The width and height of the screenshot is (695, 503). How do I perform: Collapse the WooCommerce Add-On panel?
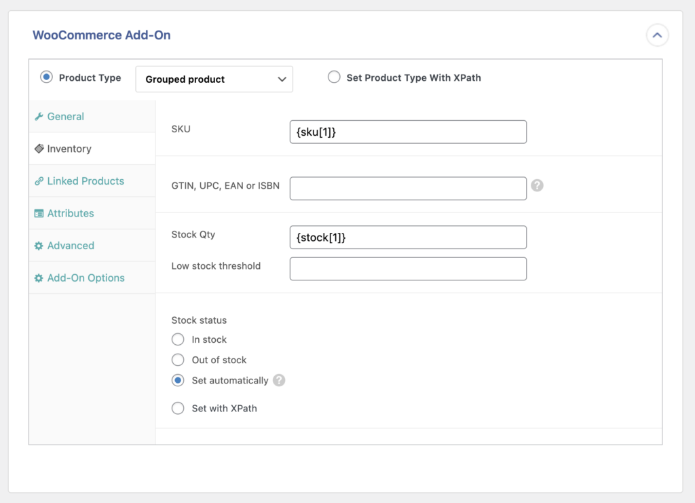pos(657,35)
